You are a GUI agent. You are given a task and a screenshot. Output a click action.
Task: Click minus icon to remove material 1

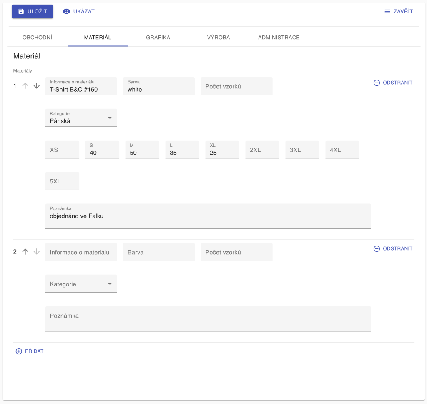[377, 83]
